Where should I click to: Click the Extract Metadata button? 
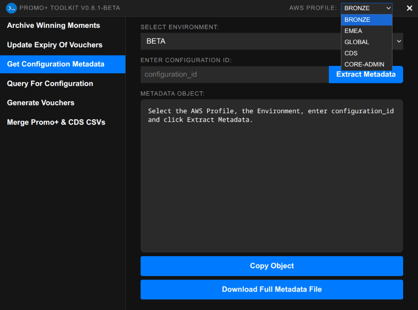(x=366, y=74)
